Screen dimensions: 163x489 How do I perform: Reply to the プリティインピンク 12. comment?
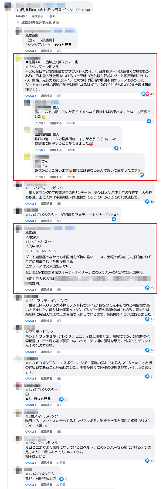click(46, 204)
